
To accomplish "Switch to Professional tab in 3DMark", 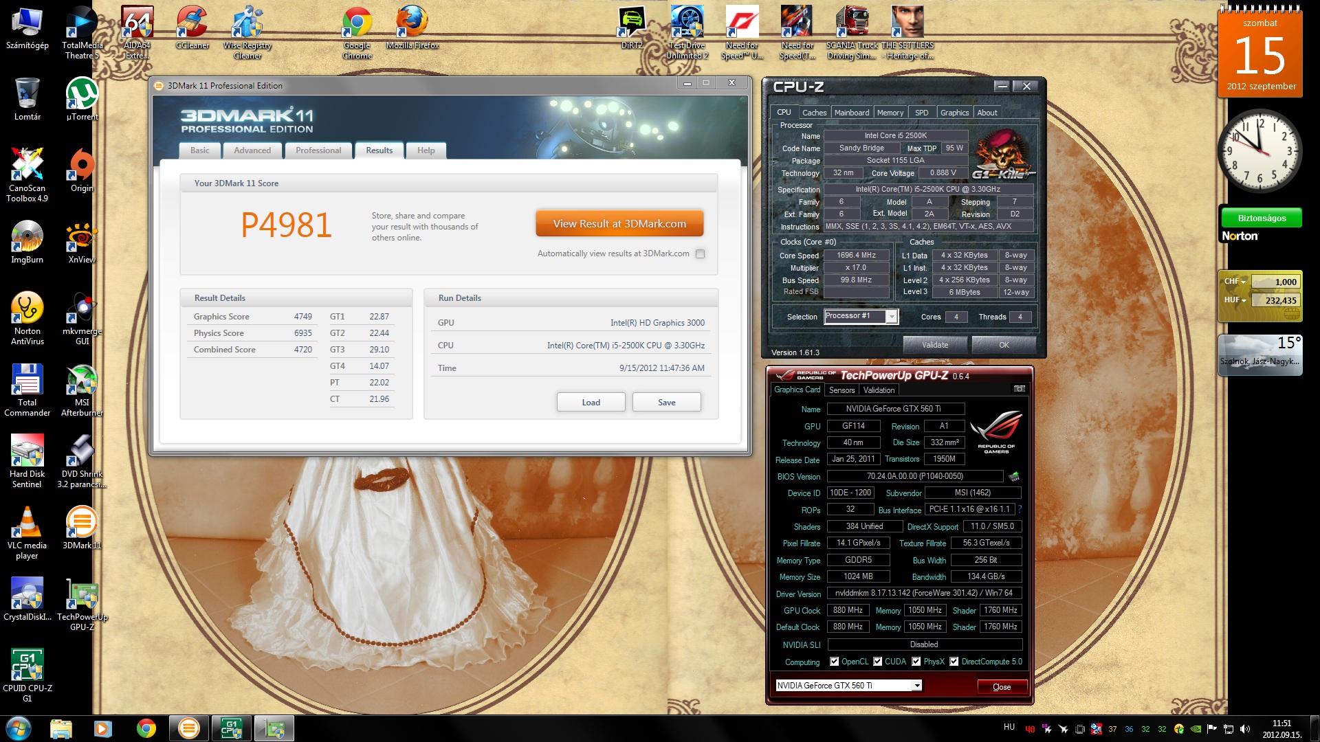I will [318, 150].
